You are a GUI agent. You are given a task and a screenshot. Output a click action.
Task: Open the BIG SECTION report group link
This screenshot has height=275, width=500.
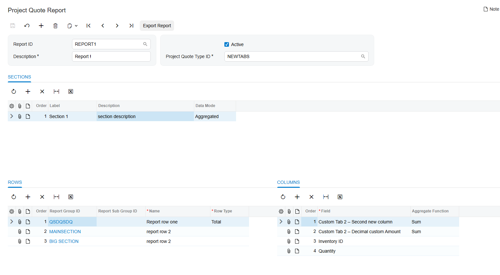[x=64, y=241]
